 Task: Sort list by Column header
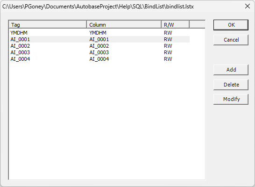[124, 25]
